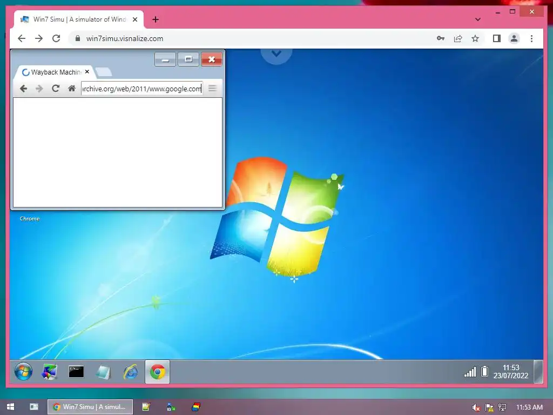Open the Windows 7 Start orb
Screen dimensions: 553x415
coord(23,372)
